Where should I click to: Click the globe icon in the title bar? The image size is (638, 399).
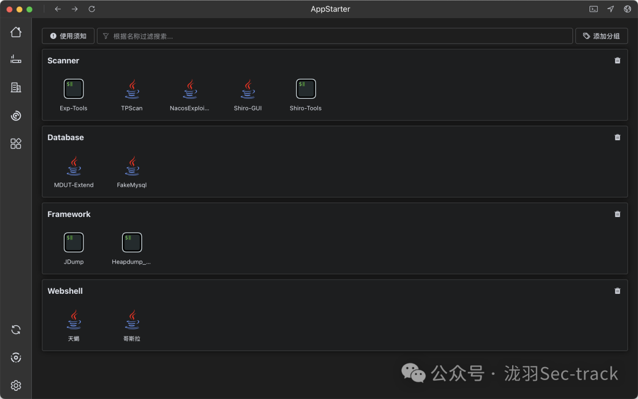click(627, 9)
